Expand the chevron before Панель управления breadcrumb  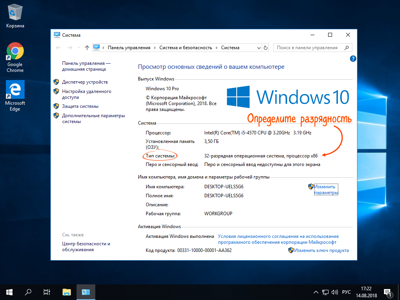(103, 48)
